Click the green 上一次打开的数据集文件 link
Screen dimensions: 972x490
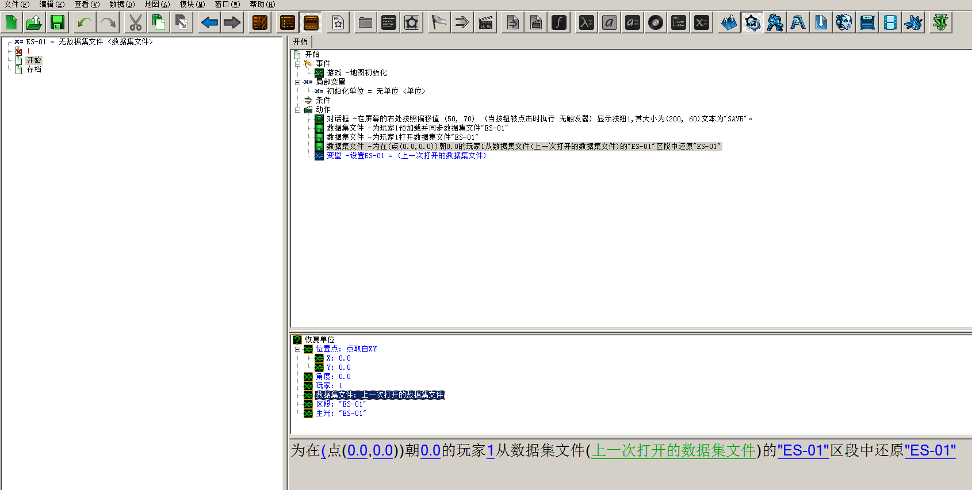click(x=673, y=450)
